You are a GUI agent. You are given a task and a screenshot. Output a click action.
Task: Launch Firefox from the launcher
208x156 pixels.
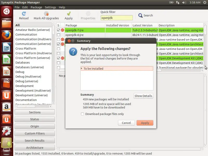[6, 35]
